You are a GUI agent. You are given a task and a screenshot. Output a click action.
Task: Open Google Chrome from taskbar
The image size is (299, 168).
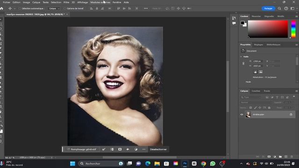point(203,164)
